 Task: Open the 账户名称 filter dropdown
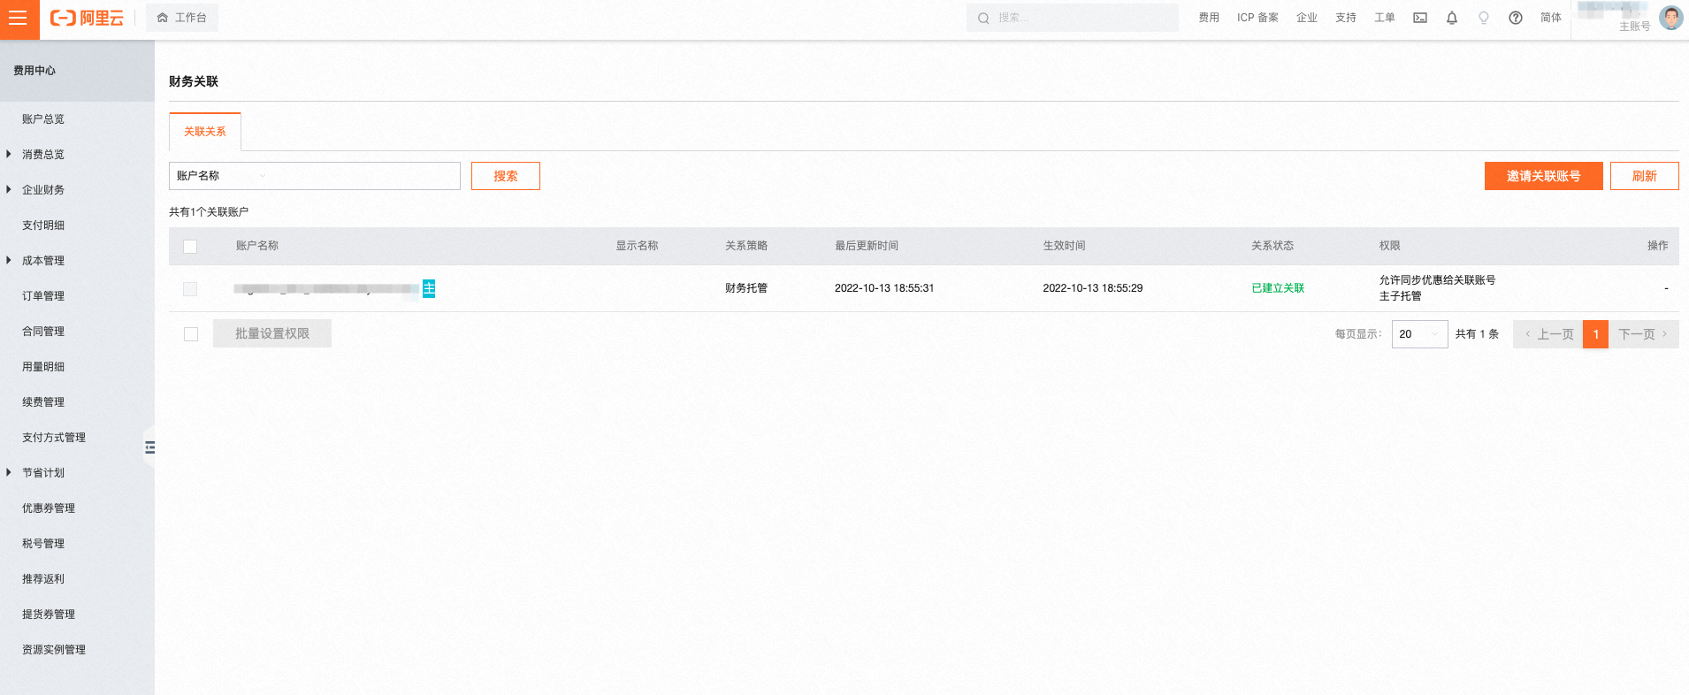[221, 176]
